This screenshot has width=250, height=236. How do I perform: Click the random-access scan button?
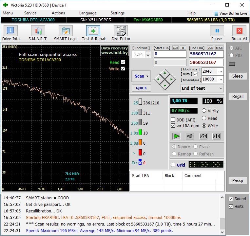[x=203, y=136]
